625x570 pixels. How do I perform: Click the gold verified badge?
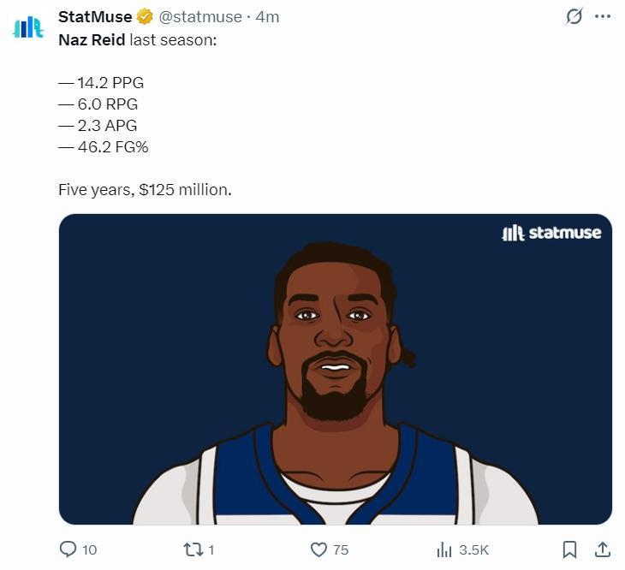coord(146,17)
